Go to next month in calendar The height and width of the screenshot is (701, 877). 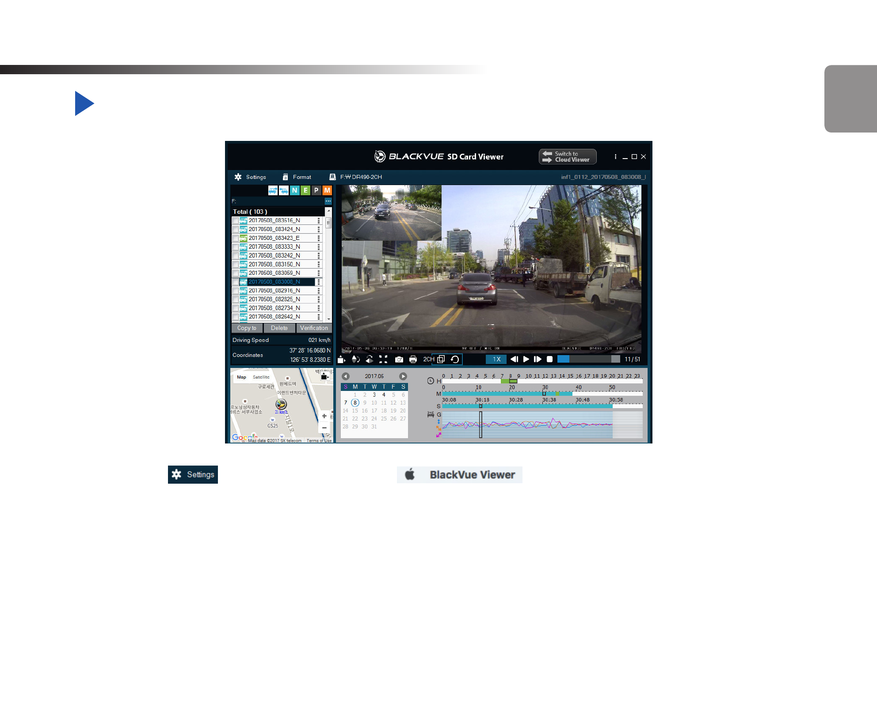[x=403, y=376]
